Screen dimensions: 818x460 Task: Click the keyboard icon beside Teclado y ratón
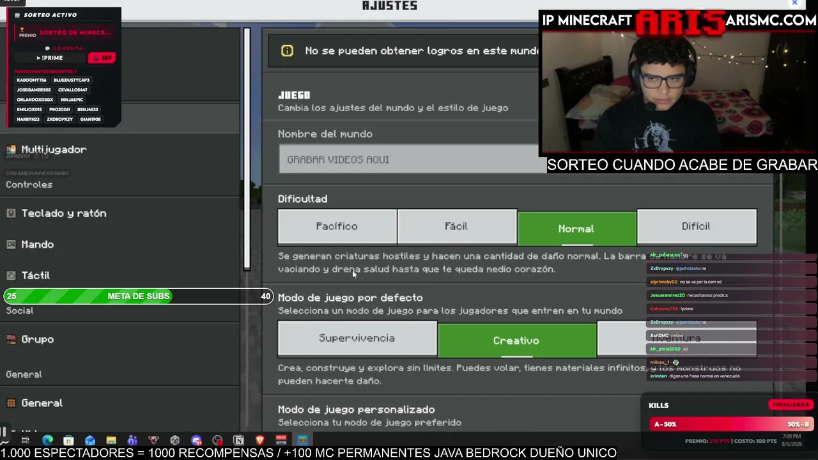11,213
